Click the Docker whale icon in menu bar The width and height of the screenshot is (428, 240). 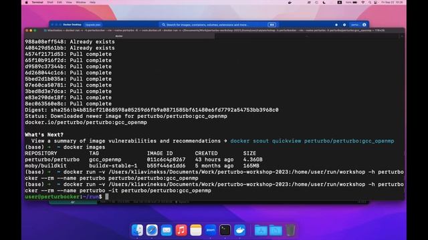[290, 2]
